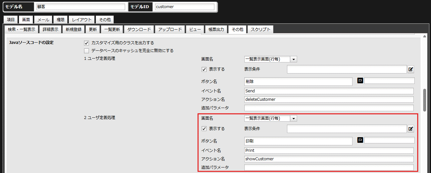Viewport: 431px width, 173px height.
Task: Open top-level その他 tab
Action: [x=105, y=20]
